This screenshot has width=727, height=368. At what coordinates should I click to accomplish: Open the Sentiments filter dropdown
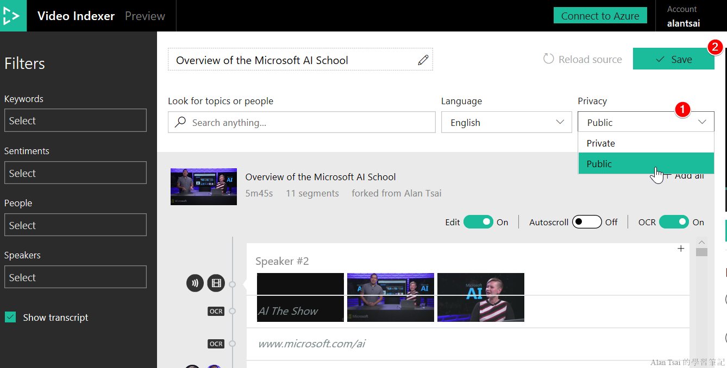point(76,173)
